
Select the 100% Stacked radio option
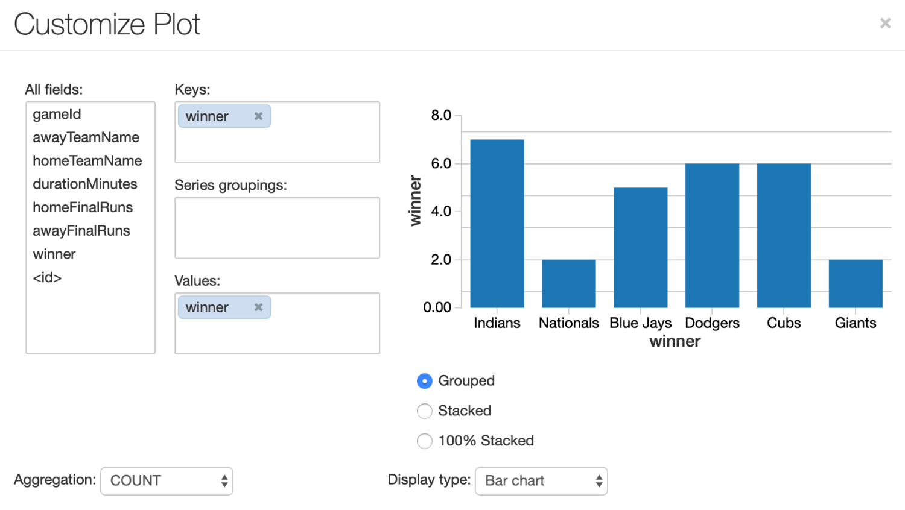[x=425, y=441]
